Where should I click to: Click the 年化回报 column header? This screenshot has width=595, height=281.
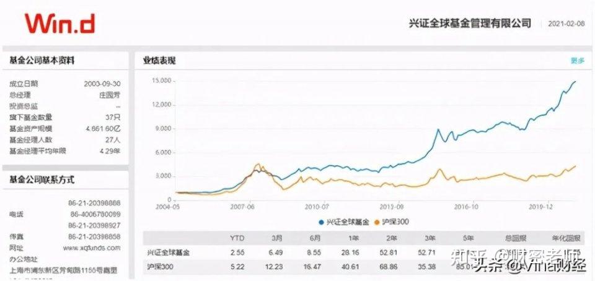coord(566,238)
